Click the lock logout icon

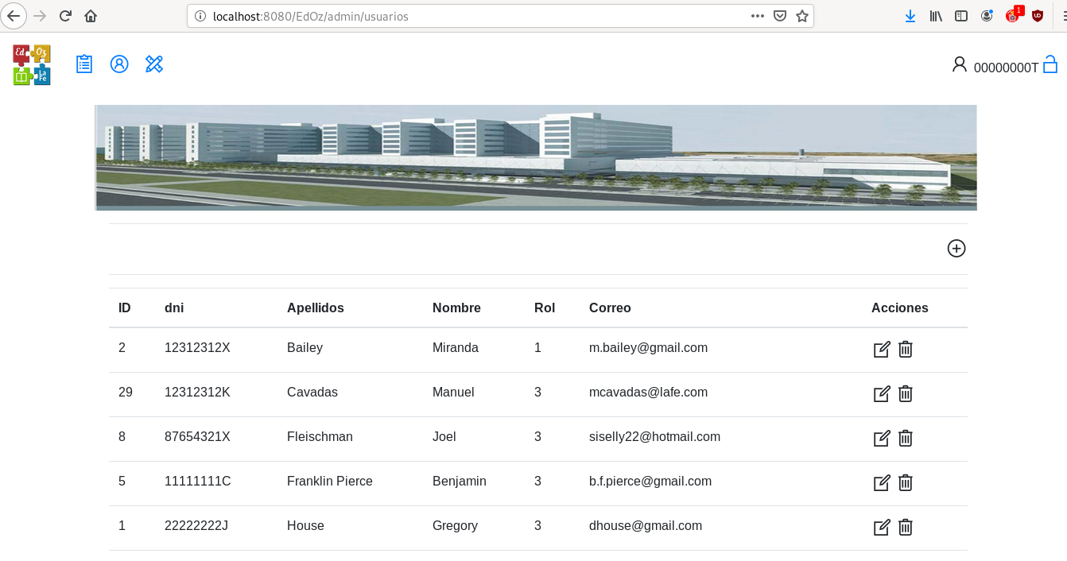pos(1050,64)
